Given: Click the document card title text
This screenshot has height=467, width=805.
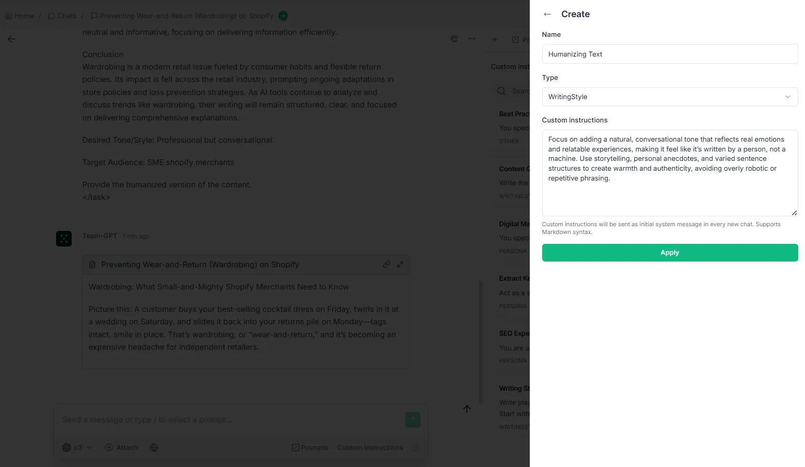Looking at the screenshot, I should pos(200,265).
